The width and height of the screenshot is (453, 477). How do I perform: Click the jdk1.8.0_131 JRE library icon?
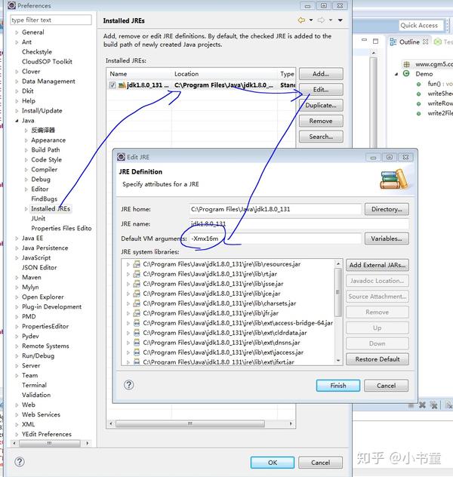coord(122,85)
